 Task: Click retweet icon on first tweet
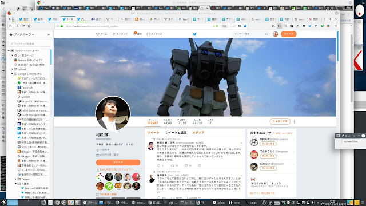click(172, 165)
